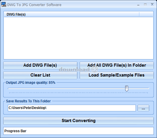Click the DWG To JPG app icon
The image size is (157, 138).
coord(3,4)
